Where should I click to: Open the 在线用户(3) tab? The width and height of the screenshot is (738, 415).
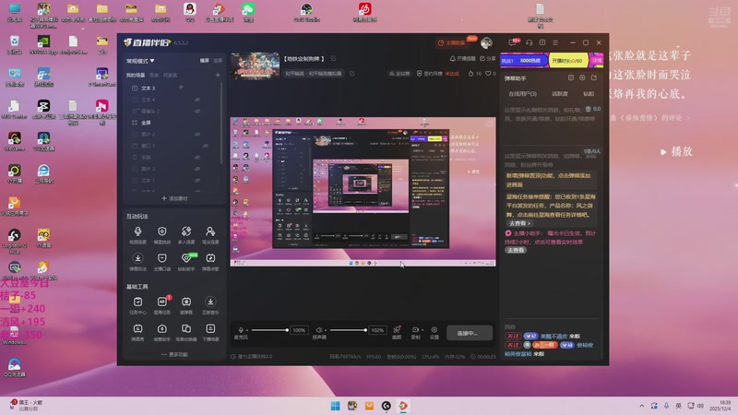coord(522,94)
